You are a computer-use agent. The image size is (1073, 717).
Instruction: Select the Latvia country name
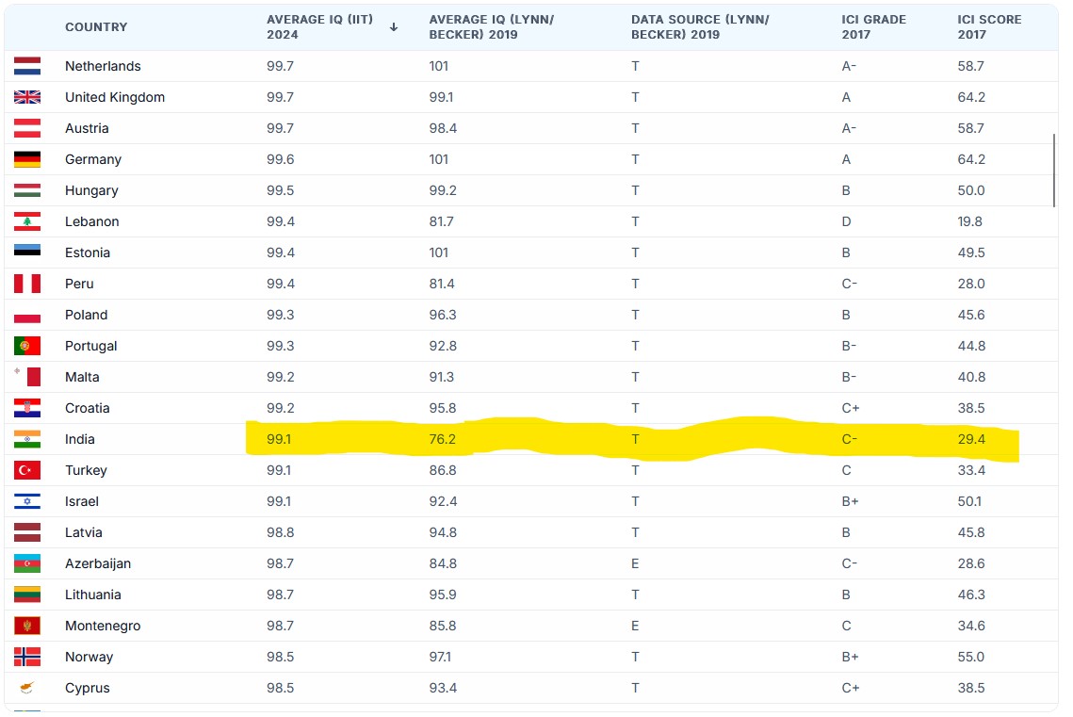tap(84, 532)
